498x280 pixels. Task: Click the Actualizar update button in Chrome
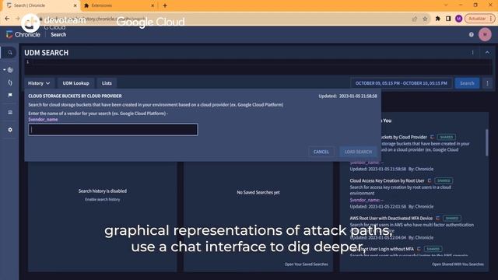(479, 19)
